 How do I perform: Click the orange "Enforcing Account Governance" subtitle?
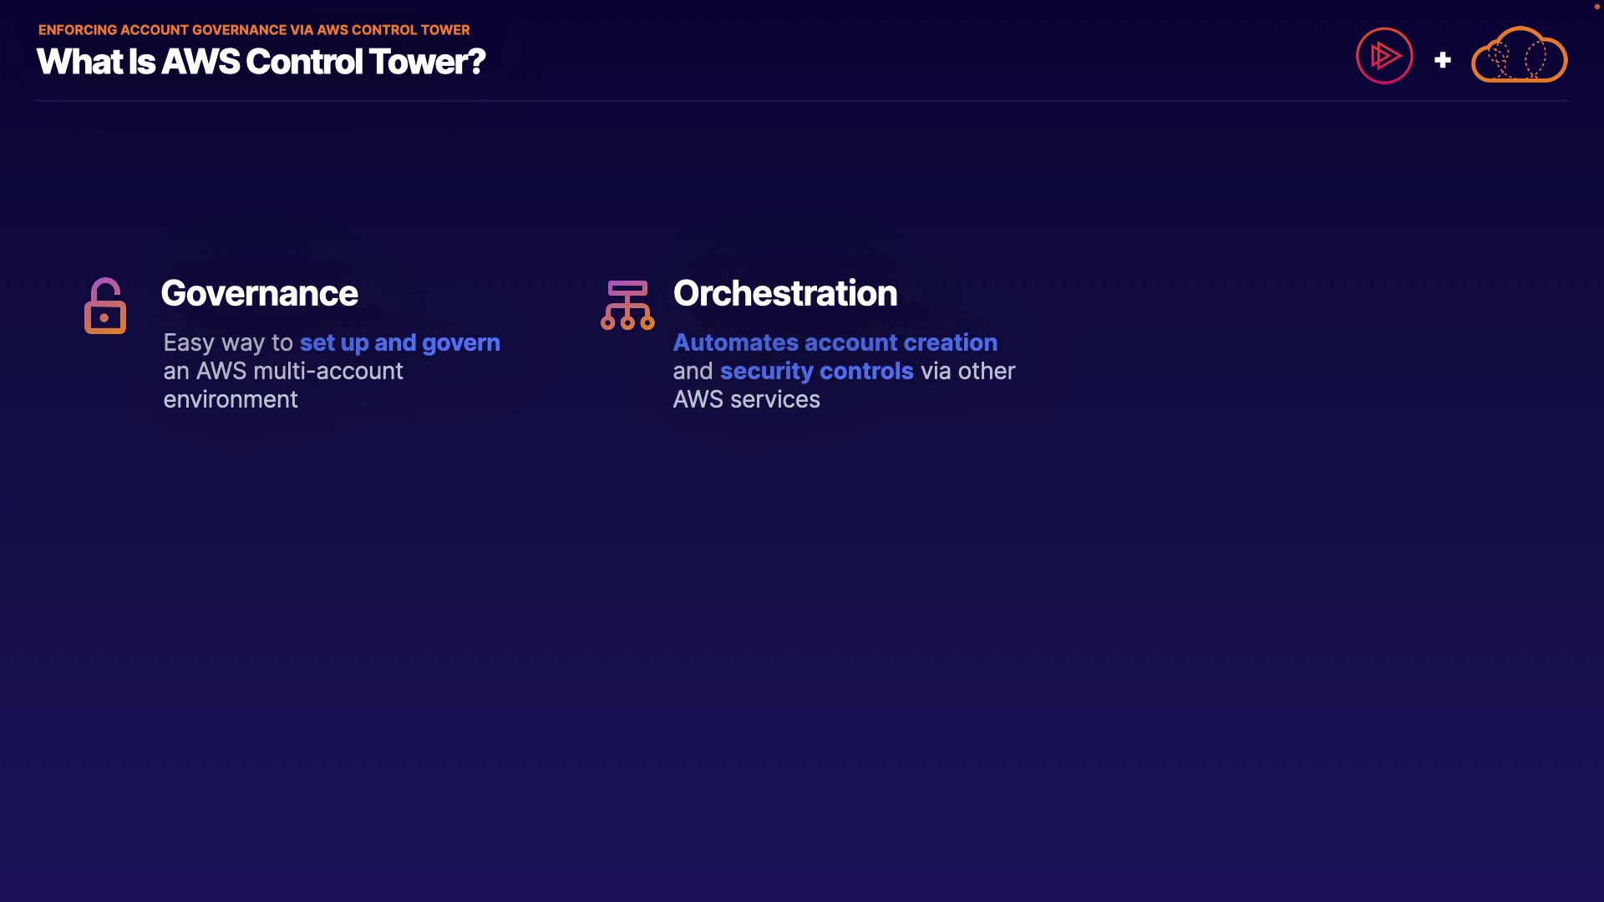pos(254,30)
